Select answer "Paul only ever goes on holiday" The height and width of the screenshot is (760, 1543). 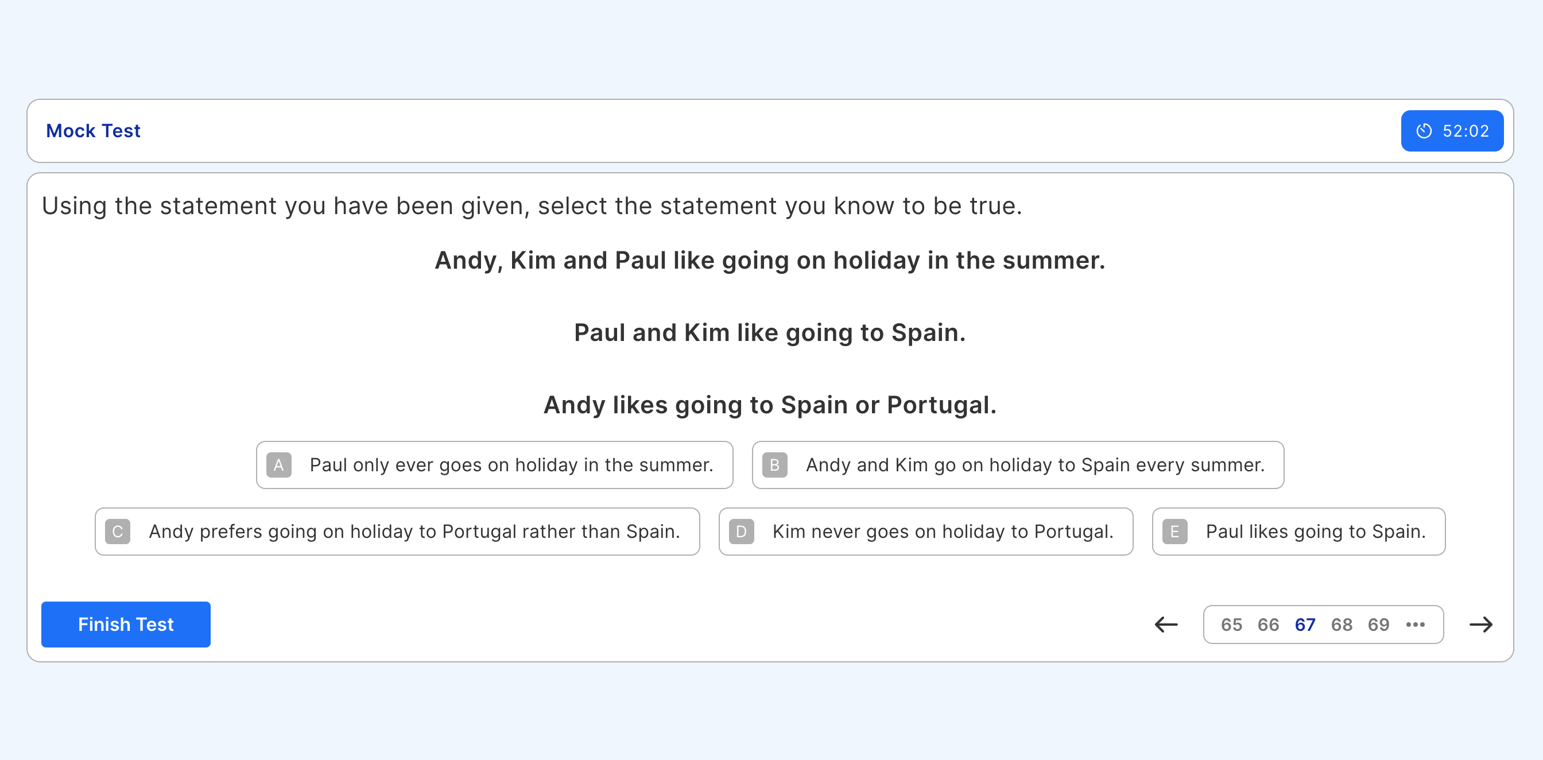click(x=495, y=465)
